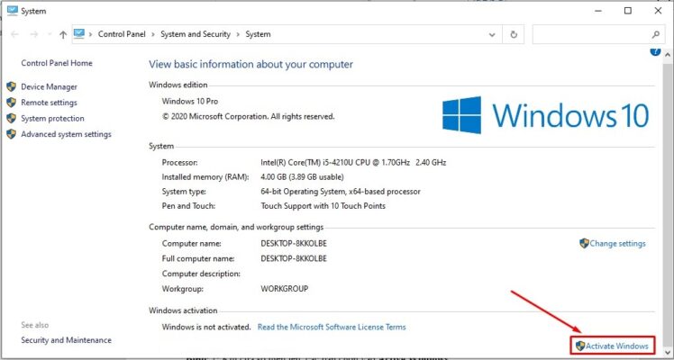Screen dimensions: 674x360
Task: Click the Remote settings shield icon
Action: tap(11, 103)
